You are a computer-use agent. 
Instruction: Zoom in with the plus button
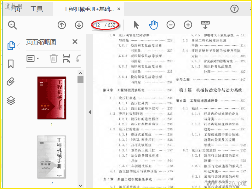click(x=188, y=25)
